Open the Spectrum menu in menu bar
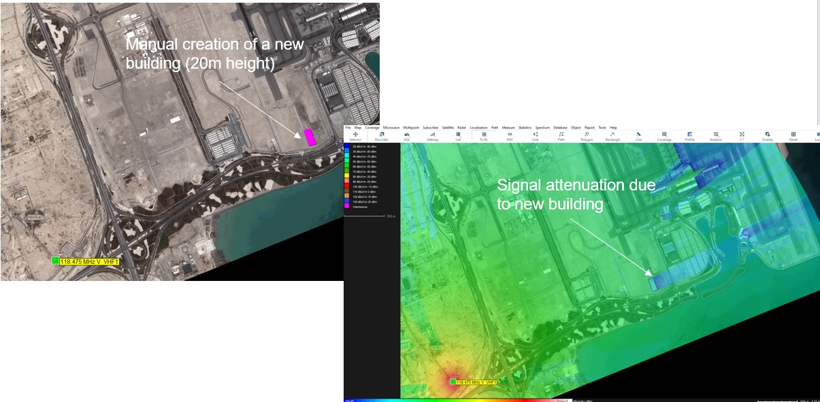This screenshot has height=402, width=820. pyautogui.click(x=542, y=128)
